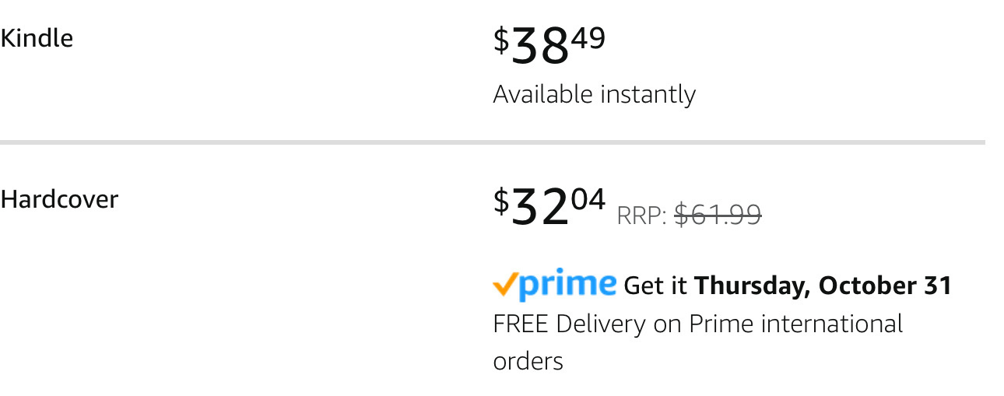Click the word instantly in Kindle availability
The height and width of the screenshot is (396, 1004).
[647, 95]
